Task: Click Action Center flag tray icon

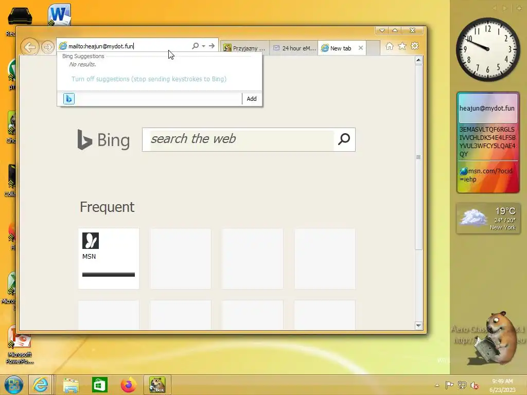Action: [x=449, y=385]
